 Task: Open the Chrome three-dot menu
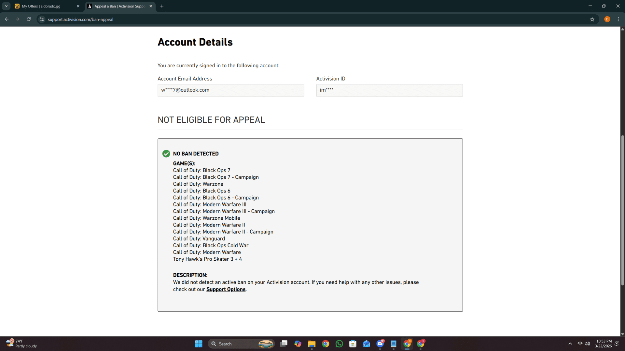(x=618, y=19)
